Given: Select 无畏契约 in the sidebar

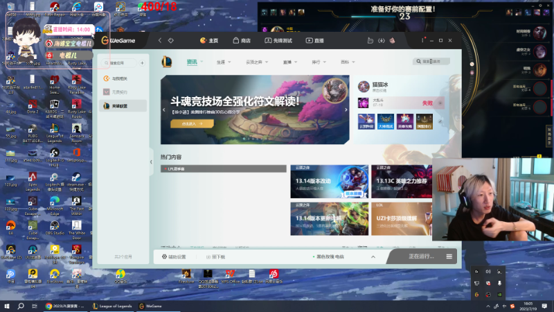Looking at the screenshot, I should (123, 92).
